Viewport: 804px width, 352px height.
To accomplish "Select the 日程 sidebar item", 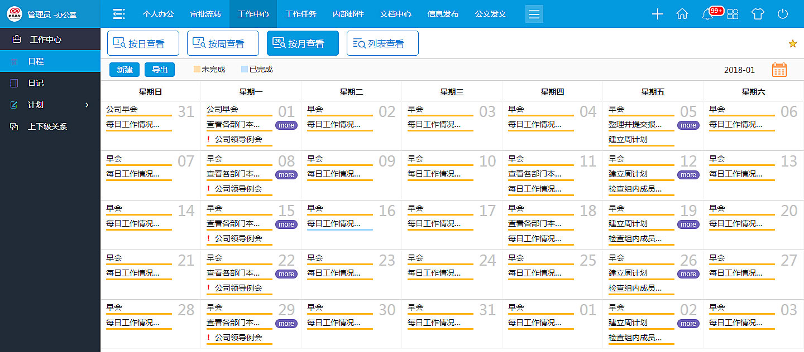I will 35,62.
